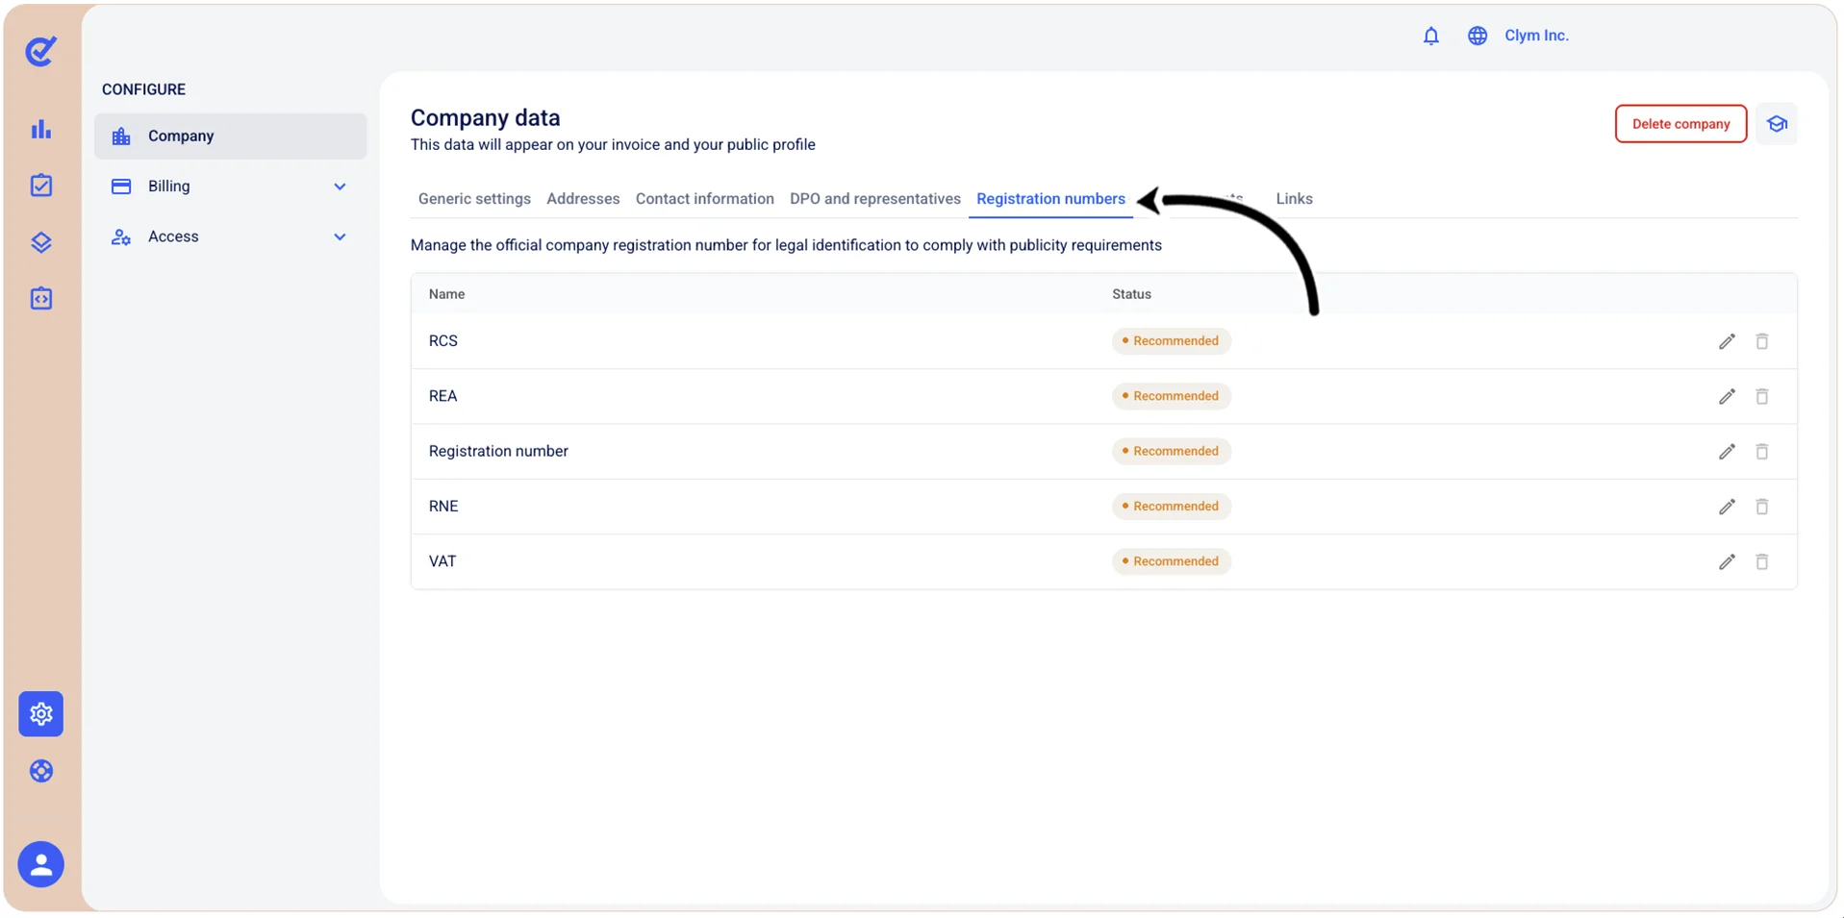Click the Delete company button
Screen dimensions: 1844x918
(1680, 124)
